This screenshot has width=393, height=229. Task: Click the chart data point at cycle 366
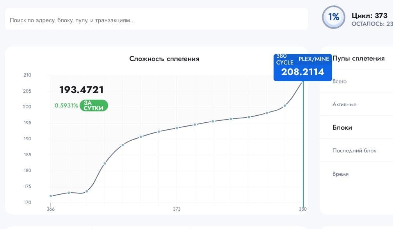[x=51, y=196]
